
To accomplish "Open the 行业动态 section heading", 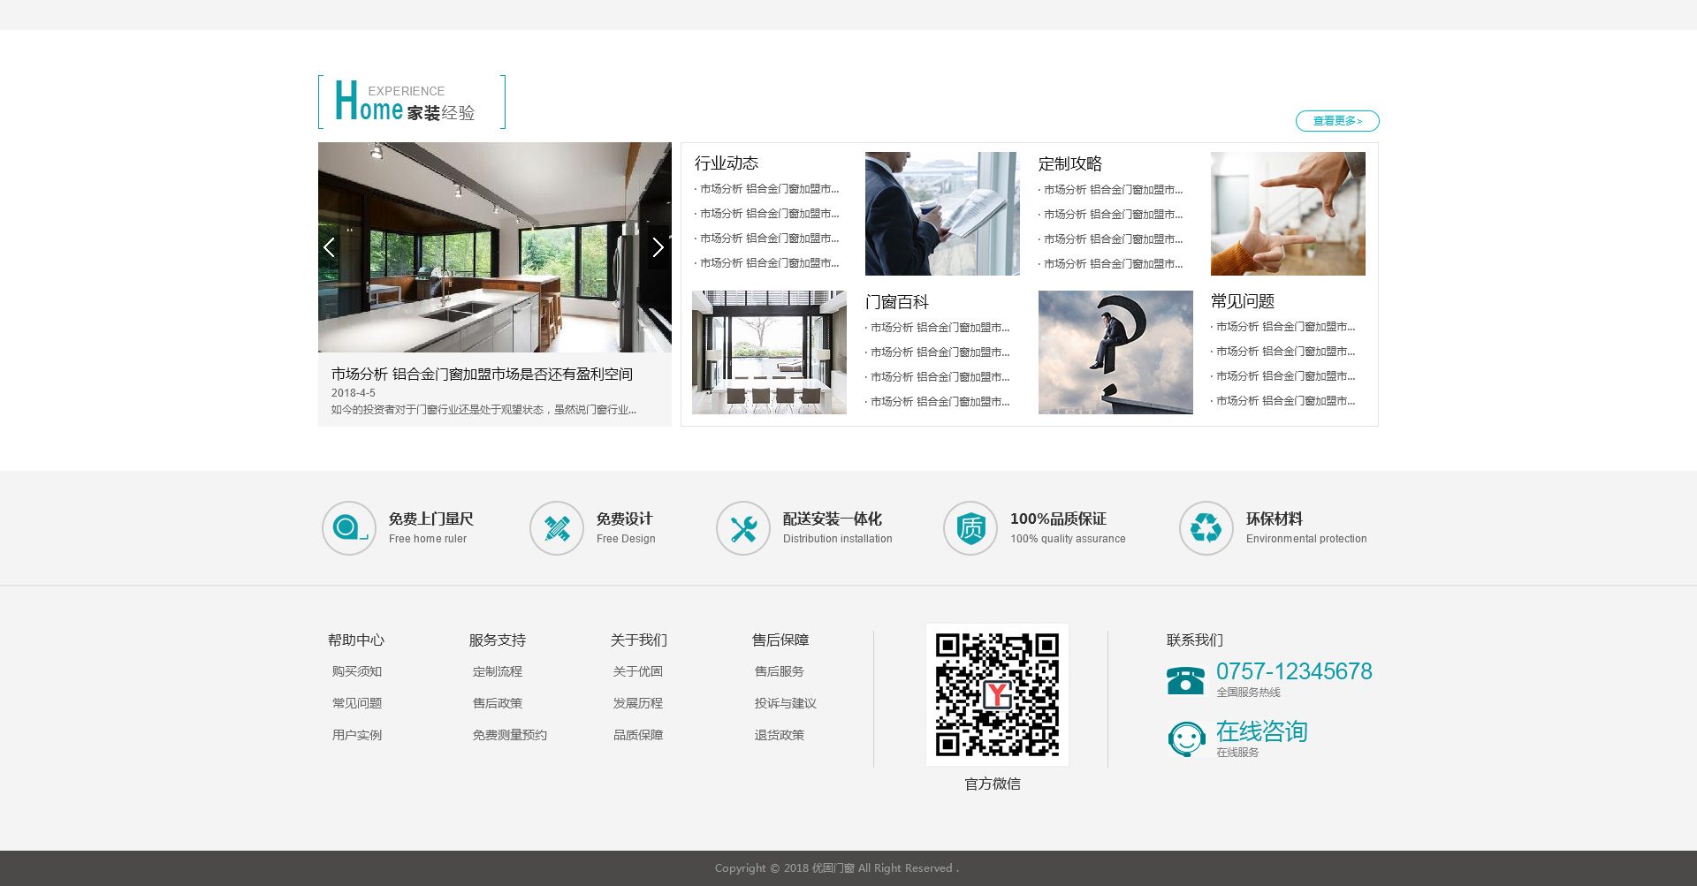I will point(727,163).
